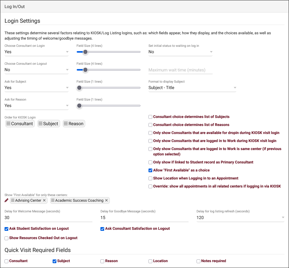Click the Maximum wait time input field
The width and height of the screenshot is (289, 268).
180,70
